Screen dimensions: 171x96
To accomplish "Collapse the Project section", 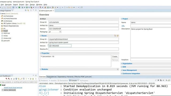I will (121, 19).
